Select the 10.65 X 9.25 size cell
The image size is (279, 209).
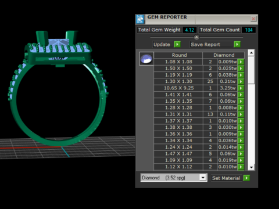[178, 88]
